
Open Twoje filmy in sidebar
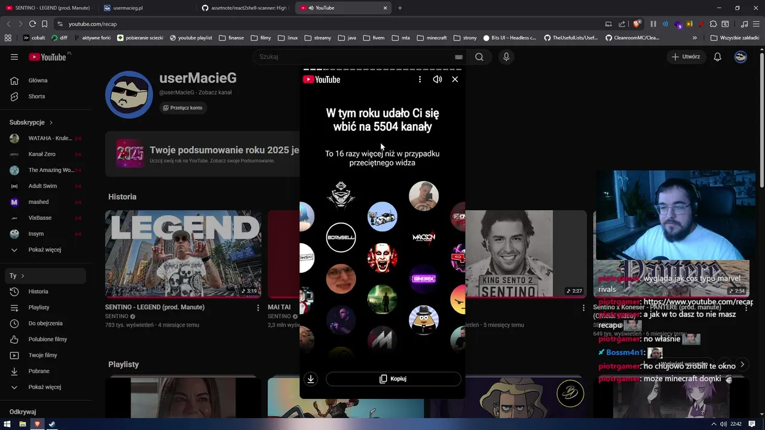tap(45, 355)
